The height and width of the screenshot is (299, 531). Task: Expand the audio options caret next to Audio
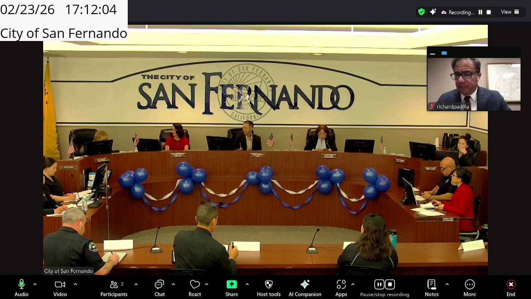35,284
